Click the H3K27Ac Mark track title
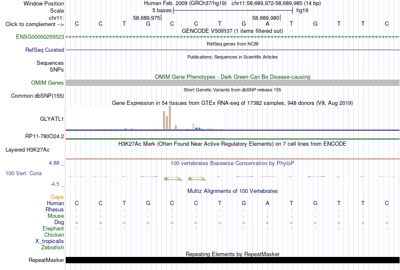The height and width of the screenshot is (270, 400). [232, 144]
